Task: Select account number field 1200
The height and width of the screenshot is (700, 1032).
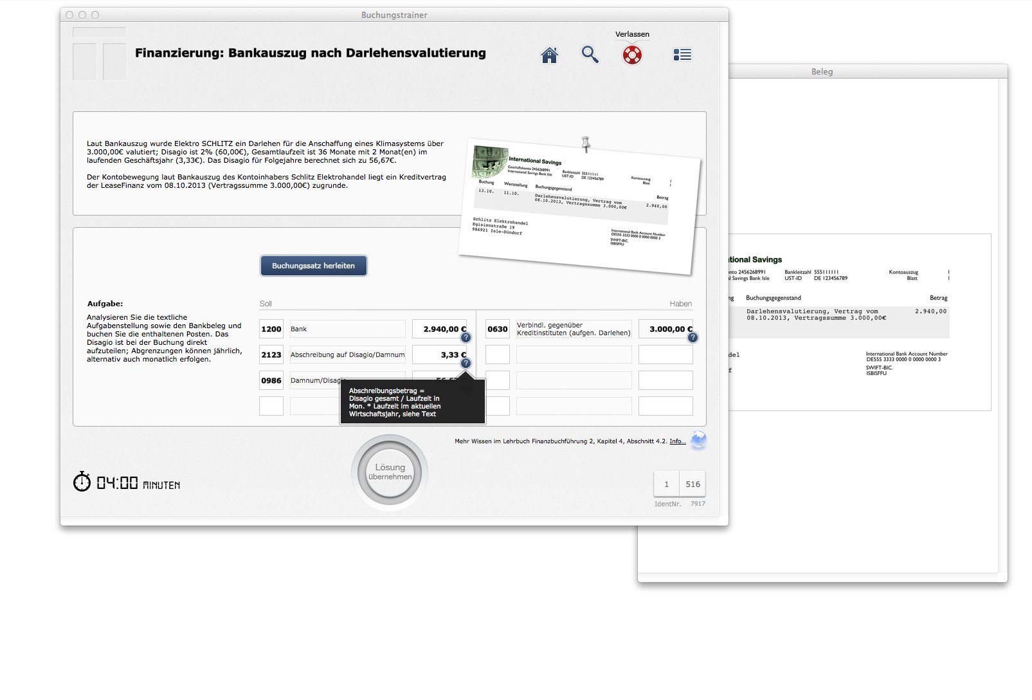Action: [271, 329]
